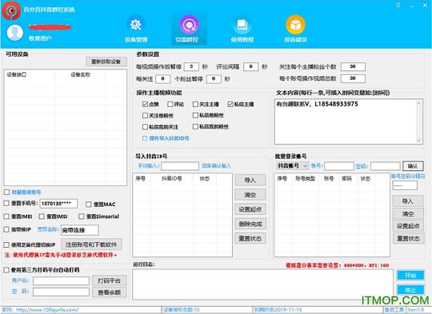Click 注册账号和下载软件 button

tap(91, 244)
